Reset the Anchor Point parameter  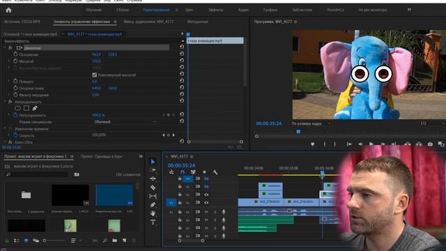(x=182, y=88)
